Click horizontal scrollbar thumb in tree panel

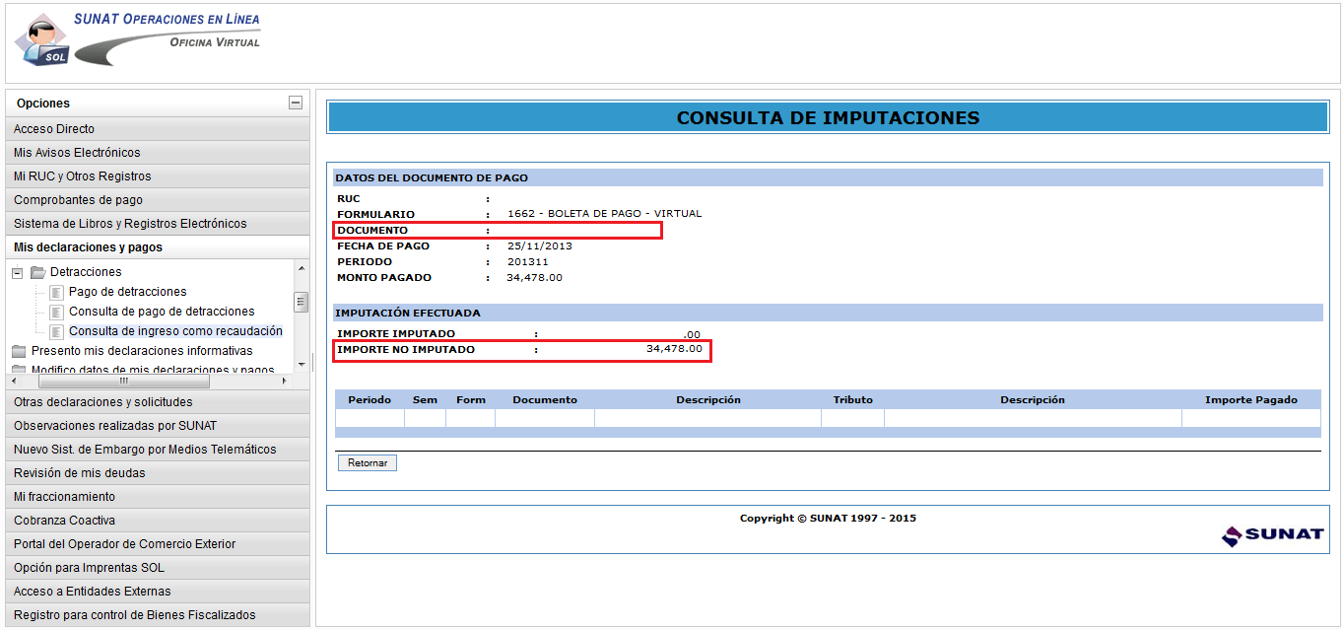123,380
